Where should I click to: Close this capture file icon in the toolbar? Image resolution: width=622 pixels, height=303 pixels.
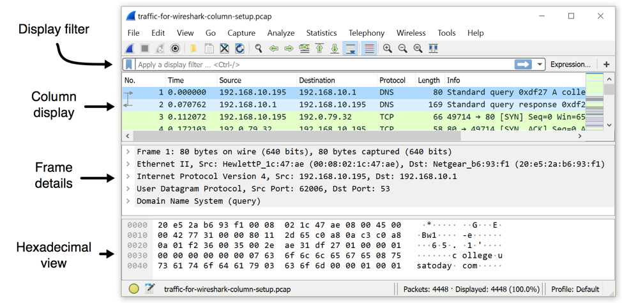click(225, 49)
